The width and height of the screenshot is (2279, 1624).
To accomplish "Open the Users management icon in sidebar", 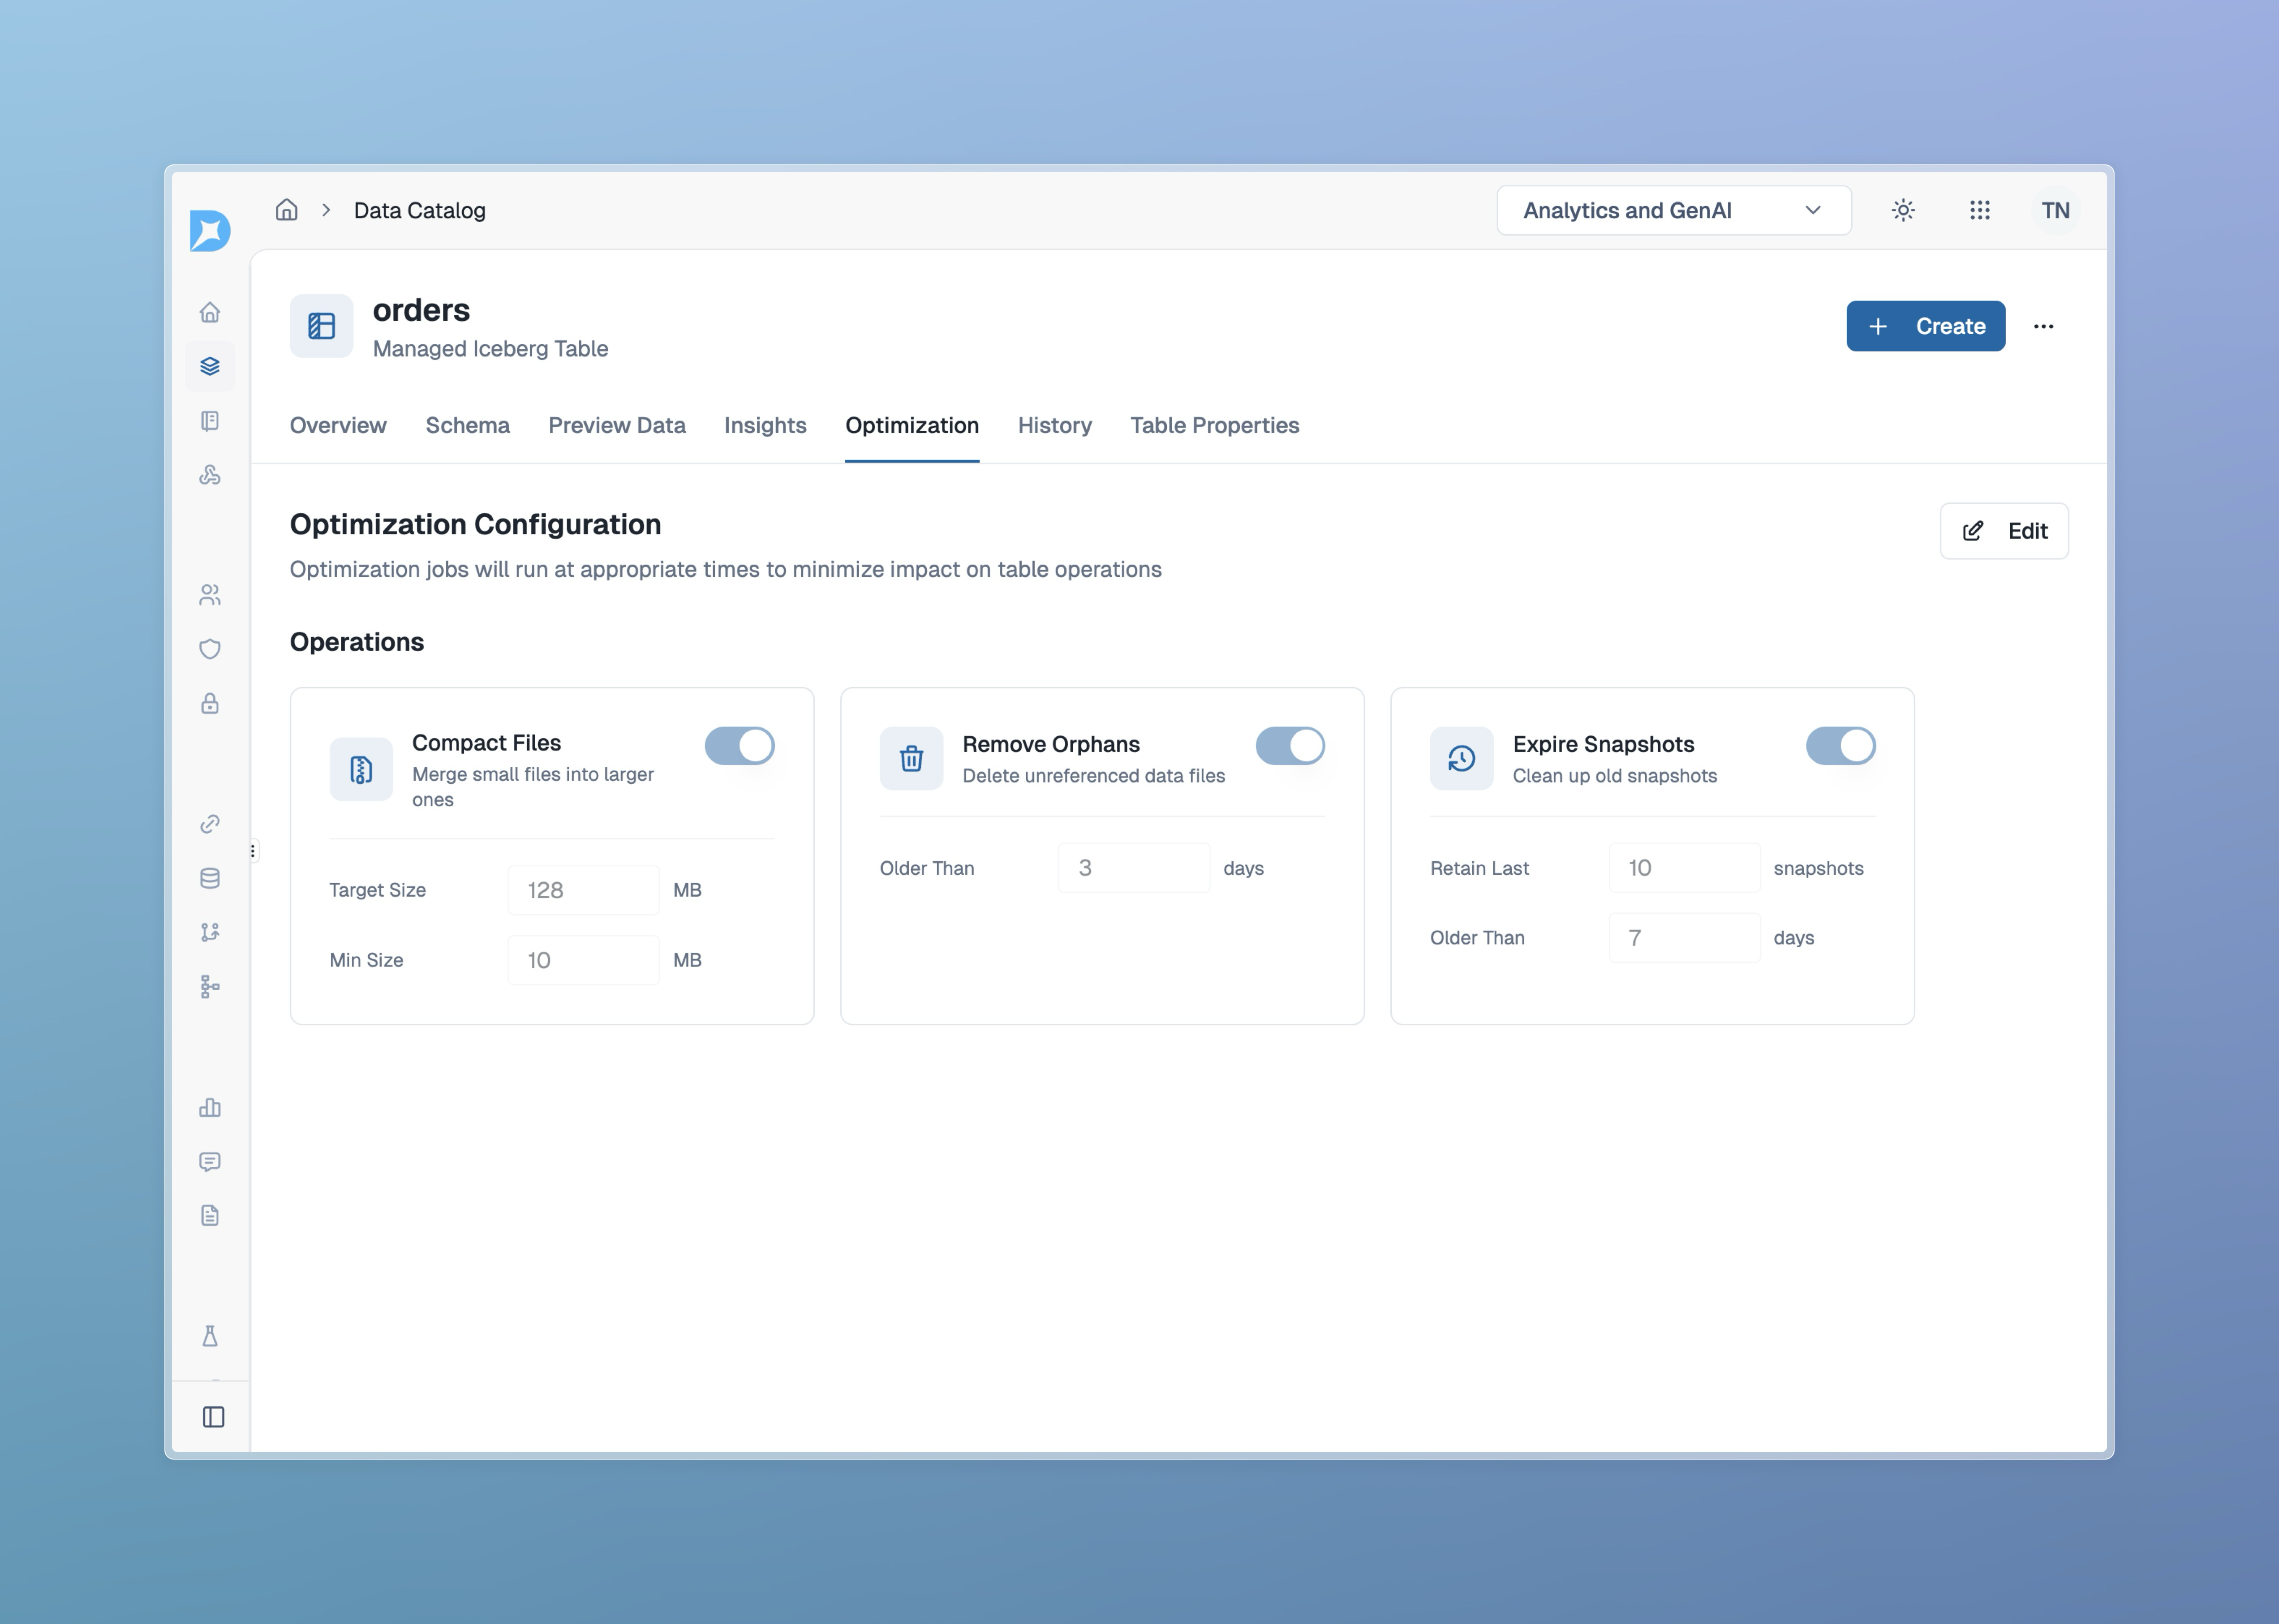I will [x=210, y=594].
